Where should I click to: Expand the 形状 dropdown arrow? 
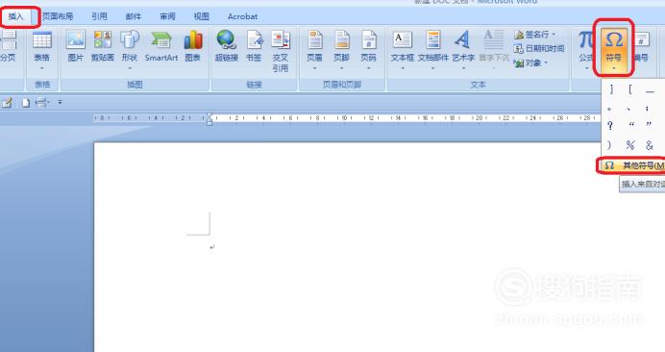click(x=130, y=68)
